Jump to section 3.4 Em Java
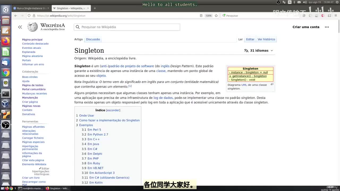Viewport: 340px width, 191px height. (x=93, y=144)
